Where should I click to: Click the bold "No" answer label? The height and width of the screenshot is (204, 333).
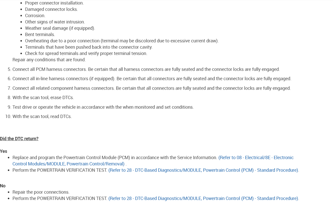pyautogui.click(x=3, y=186)
